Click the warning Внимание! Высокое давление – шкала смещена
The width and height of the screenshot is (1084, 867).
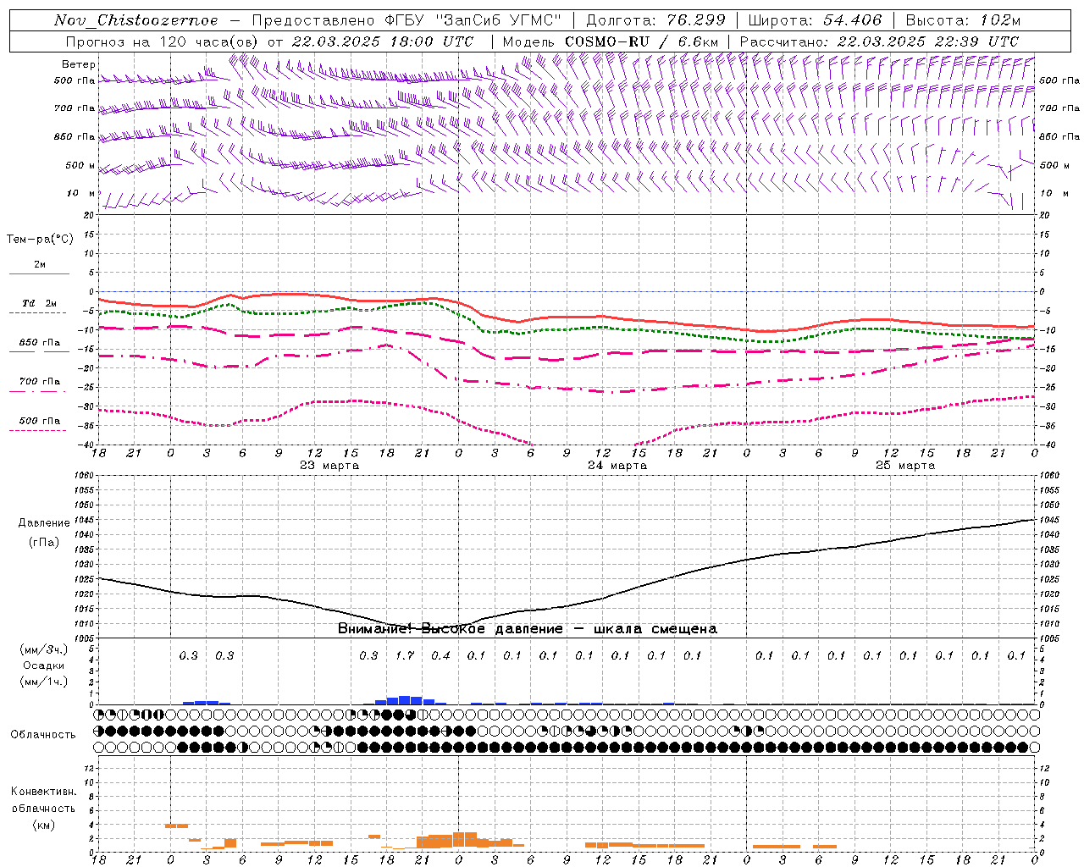tap(528, 628)
